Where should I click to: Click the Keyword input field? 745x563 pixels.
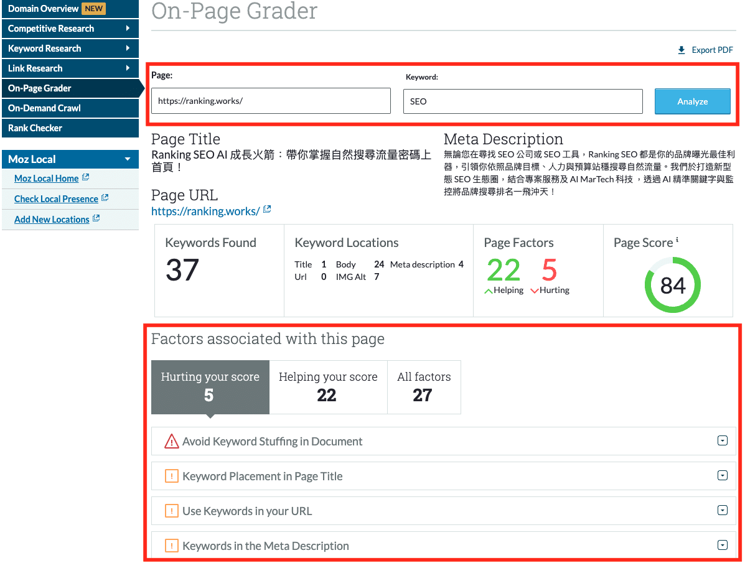522,101
